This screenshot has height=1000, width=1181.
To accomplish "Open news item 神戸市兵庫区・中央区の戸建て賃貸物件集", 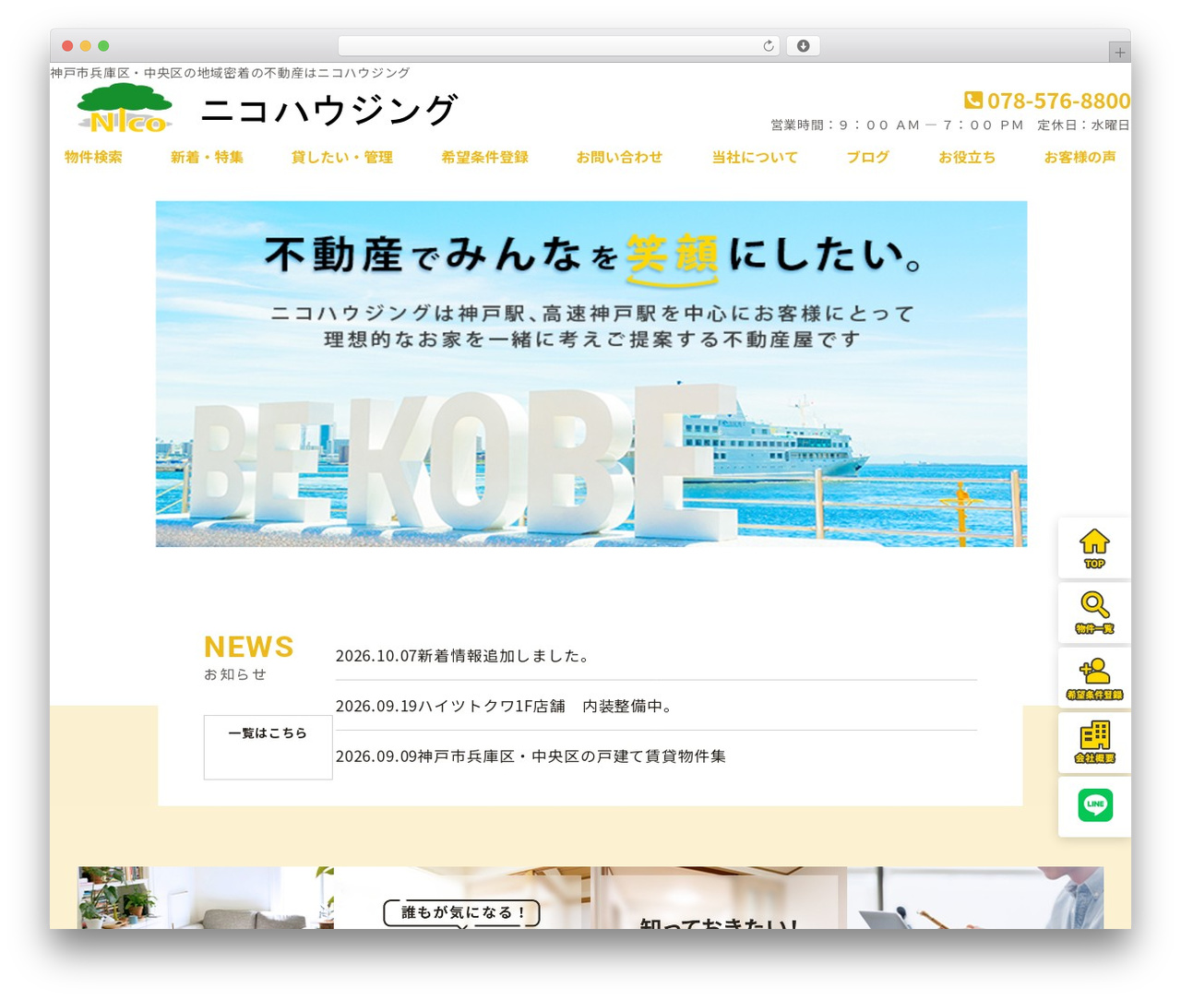I will [x=531, y=756].
